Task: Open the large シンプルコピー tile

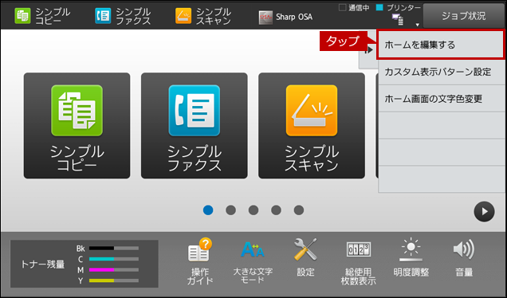Action: tap(77, 125)
